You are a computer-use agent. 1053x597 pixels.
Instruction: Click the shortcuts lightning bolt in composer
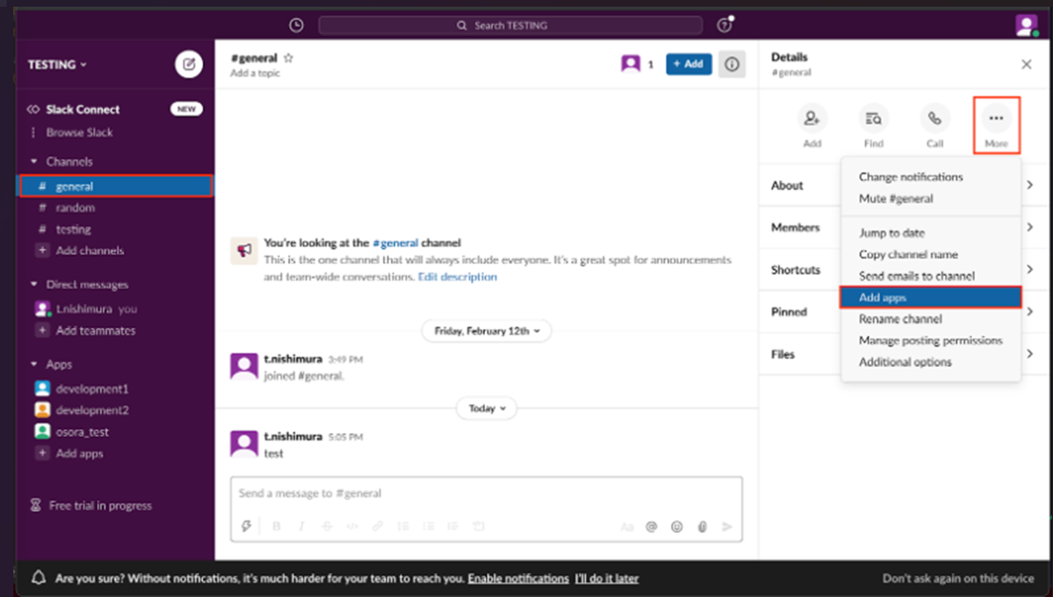tap(247, 526)
